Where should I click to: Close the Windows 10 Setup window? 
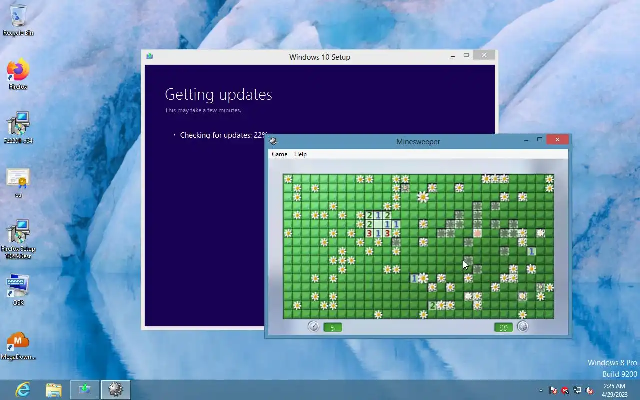pos(484,55)
